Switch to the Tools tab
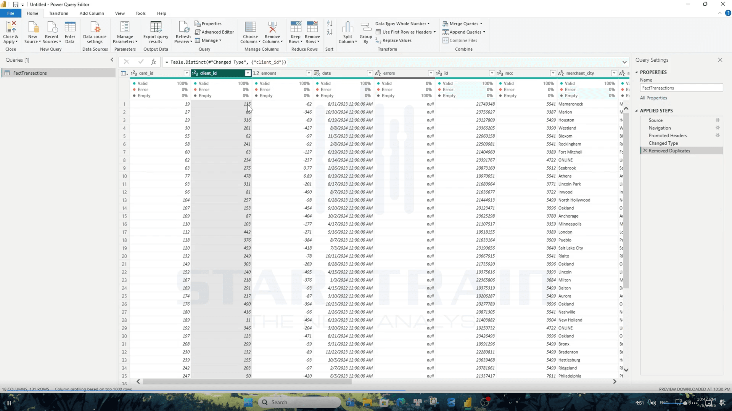This screenshot has height=411, width=732. pyautogui.click(x=140, y=13)
